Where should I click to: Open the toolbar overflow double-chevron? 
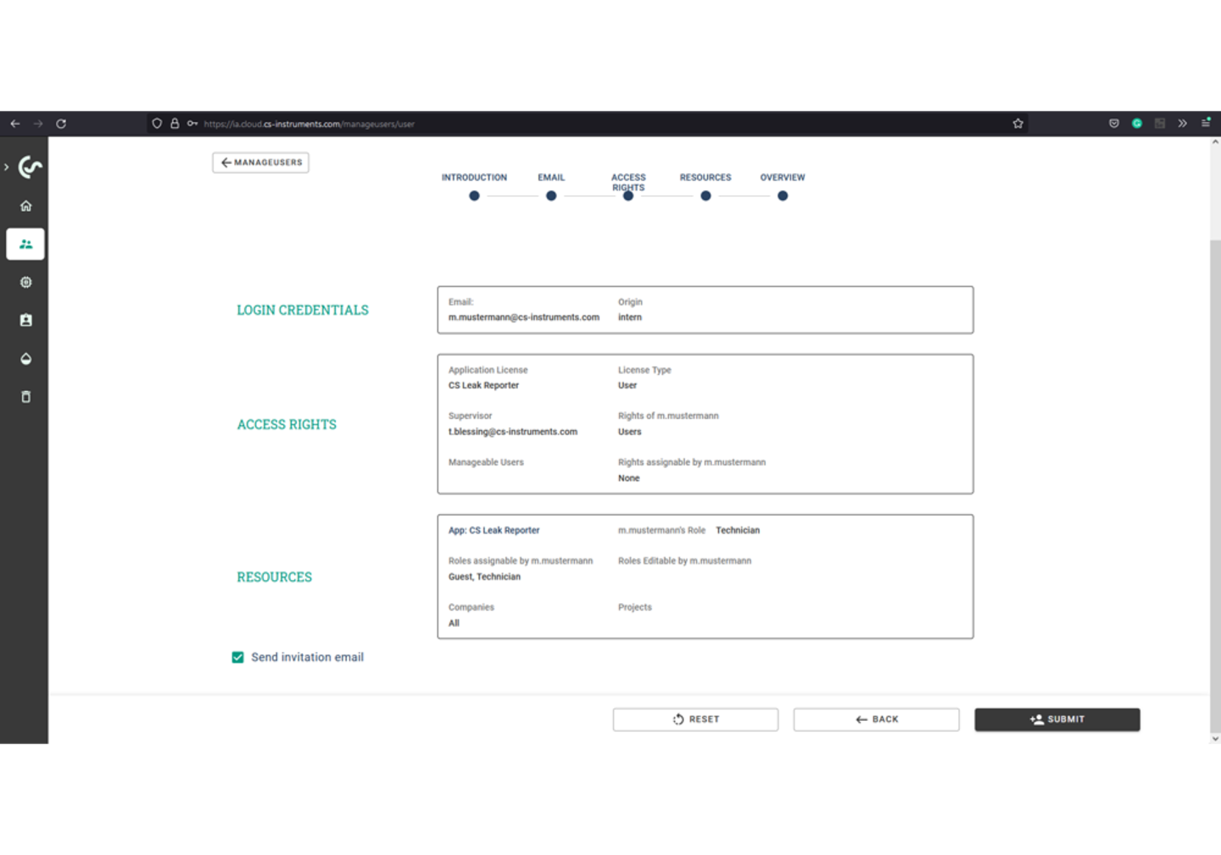pyautogui.click(x=1182, y=123)
